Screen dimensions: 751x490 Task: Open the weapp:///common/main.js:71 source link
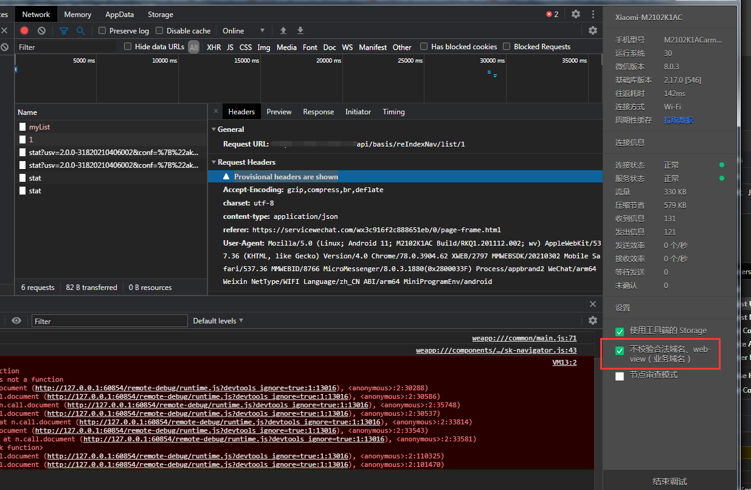[524, 338]
